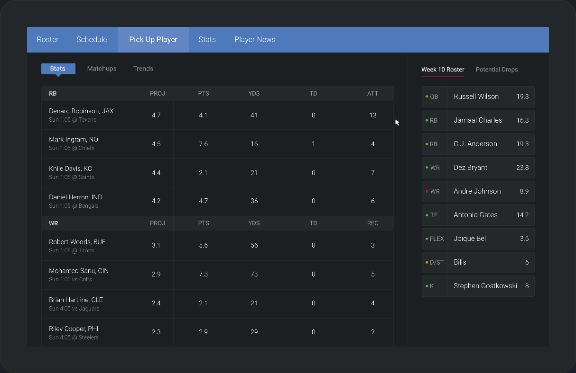Click the D/ST position label

[x=437, y=262]
